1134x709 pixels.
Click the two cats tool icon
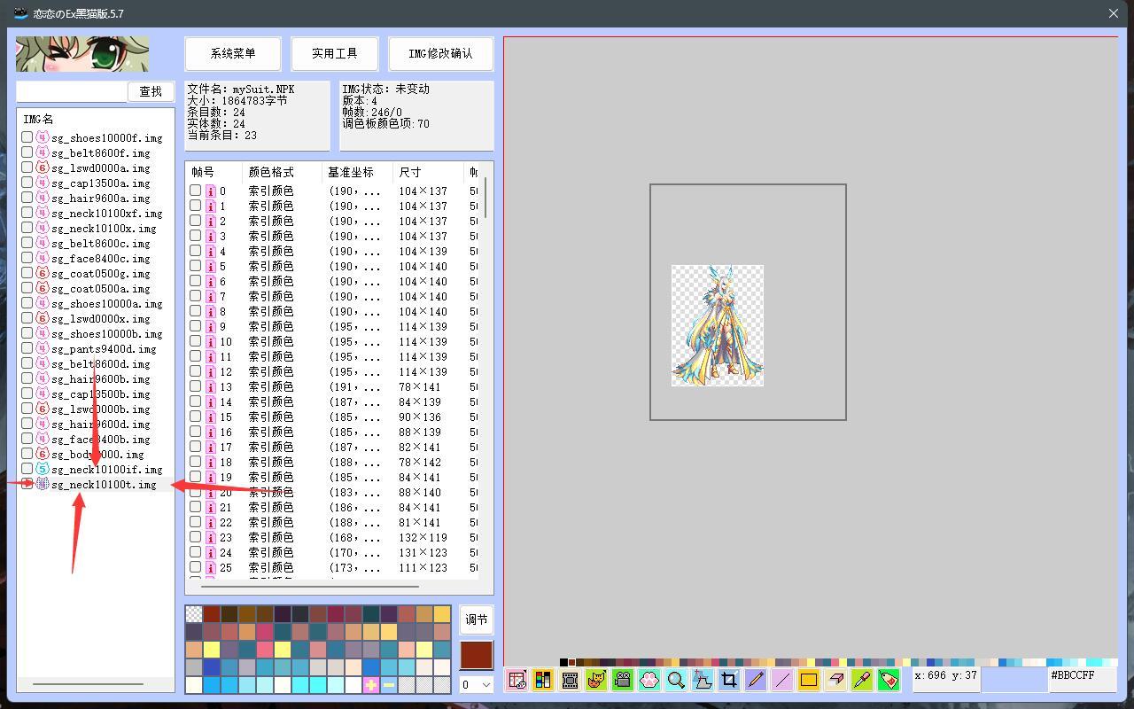(x=596, y=680)
